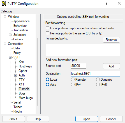Select the Dynamic radio button

(x=98, y=80)
